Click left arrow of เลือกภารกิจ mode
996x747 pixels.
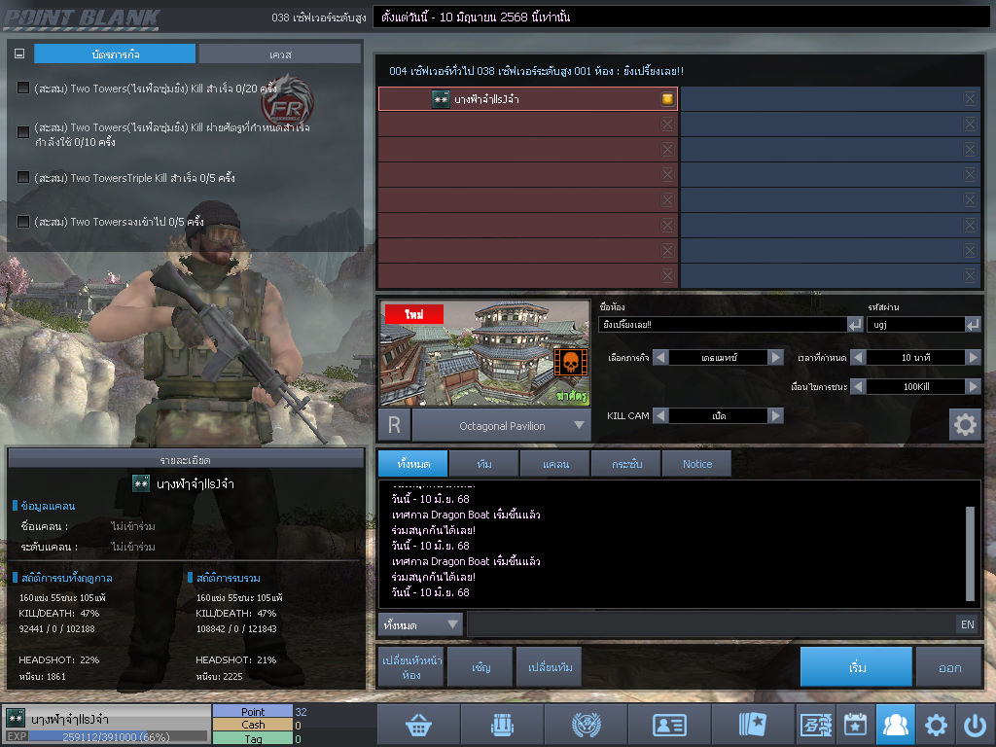pos(660,358)
